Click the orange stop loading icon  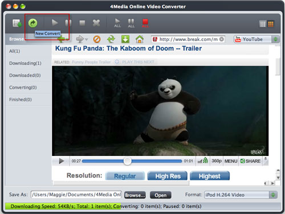click(97, 39)
